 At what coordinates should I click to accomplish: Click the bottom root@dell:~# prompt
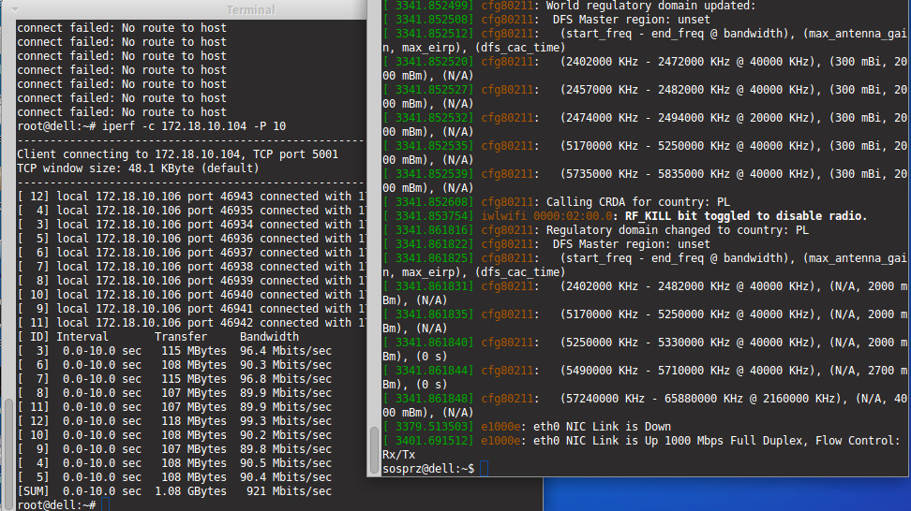click(56, 505)
